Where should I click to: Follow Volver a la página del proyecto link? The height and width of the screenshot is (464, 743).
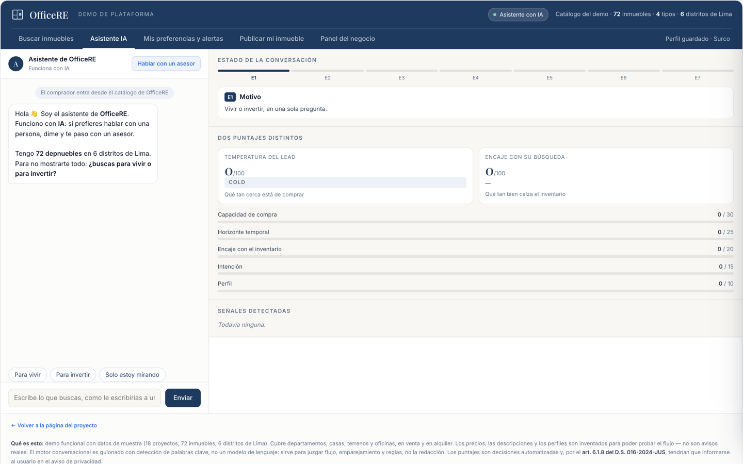point(54,426)
